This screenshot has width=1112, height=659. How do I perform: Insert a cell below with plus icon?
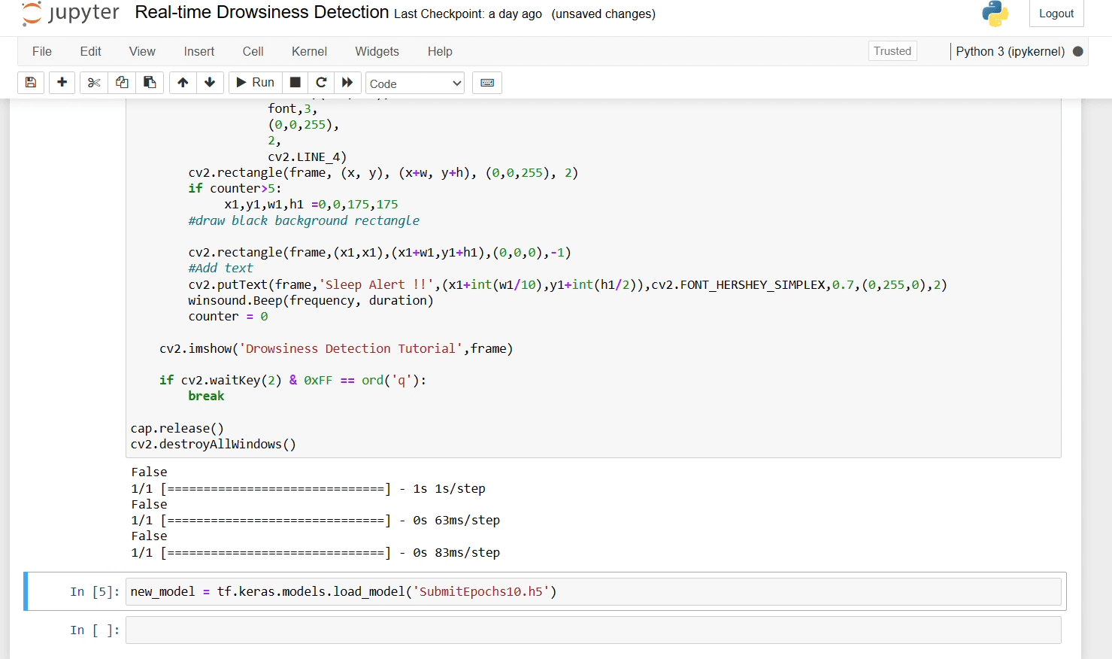pos(62,83)
